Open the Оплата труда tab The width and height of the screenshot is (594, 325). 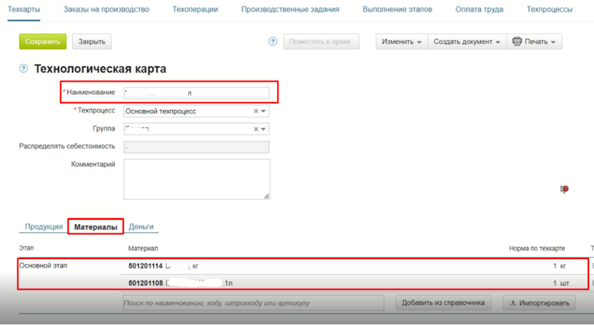(x=479, y=9)
